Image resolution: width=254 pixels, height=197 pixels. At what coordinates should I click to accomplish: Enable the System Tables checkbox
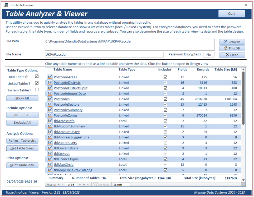(37, 90)
